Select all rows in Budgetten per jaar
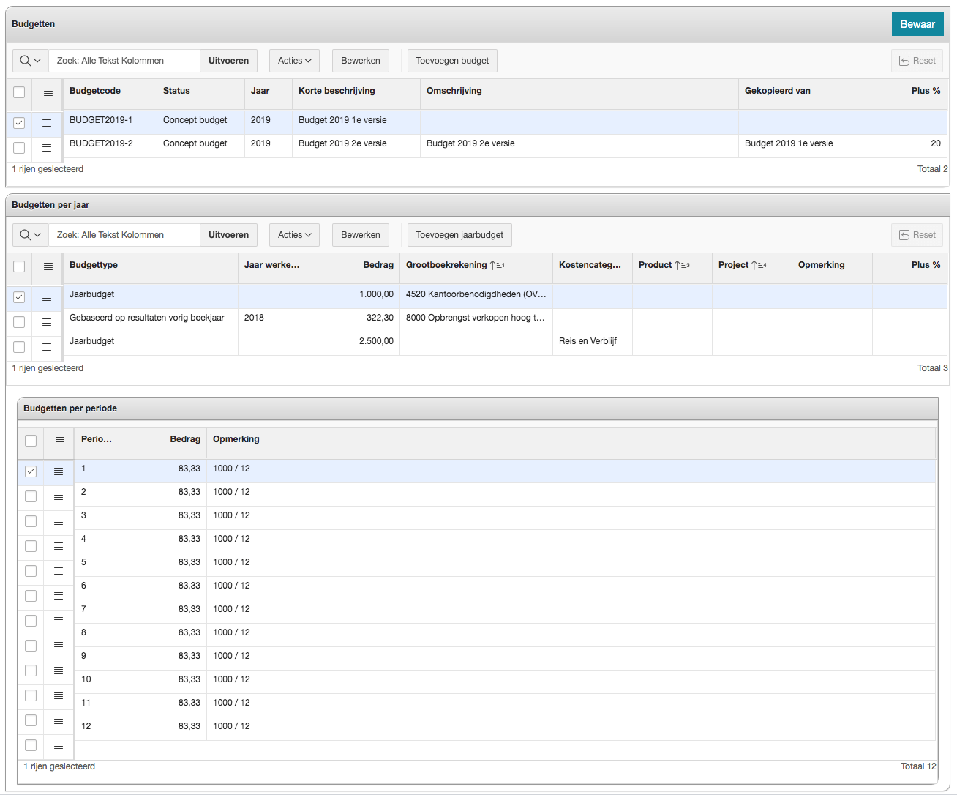The image size is (957, 795). 19,266
